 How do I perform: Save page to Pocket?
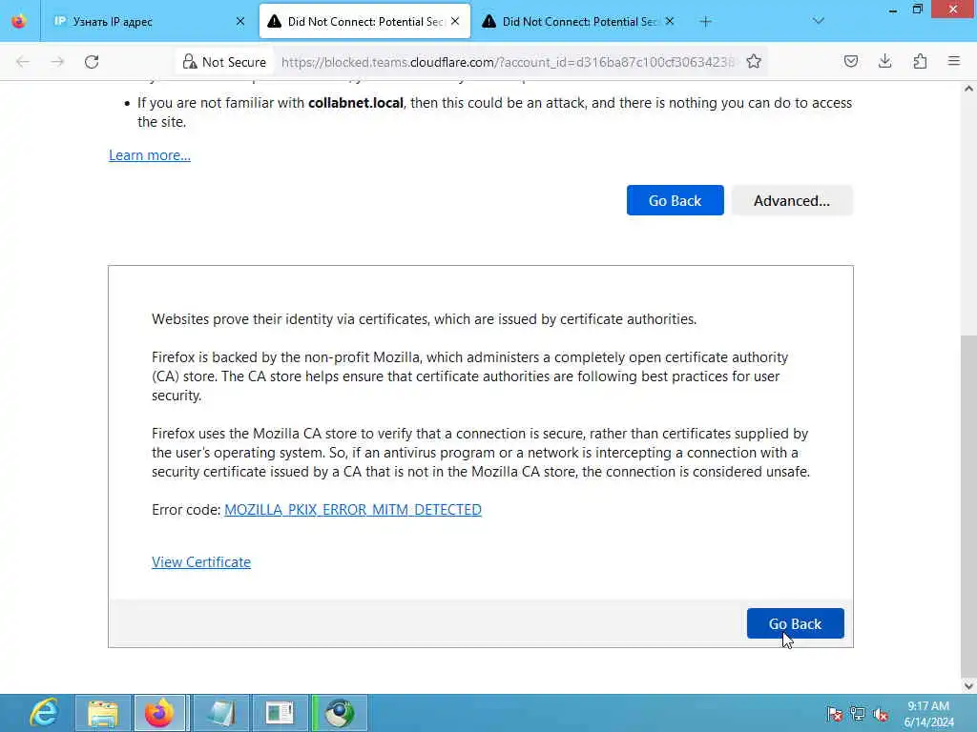coord(850,62)
